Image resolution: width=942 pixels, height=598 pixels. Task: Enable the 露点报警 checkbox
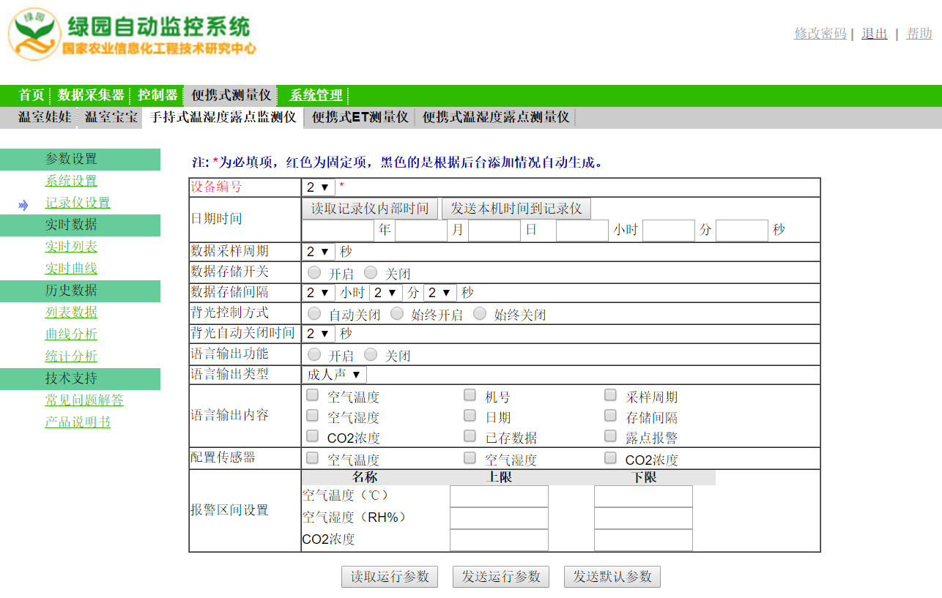[610, 436]
